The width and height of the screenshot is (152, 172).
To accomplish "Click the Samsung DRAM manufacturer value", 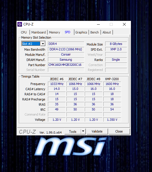I will 66,60.
